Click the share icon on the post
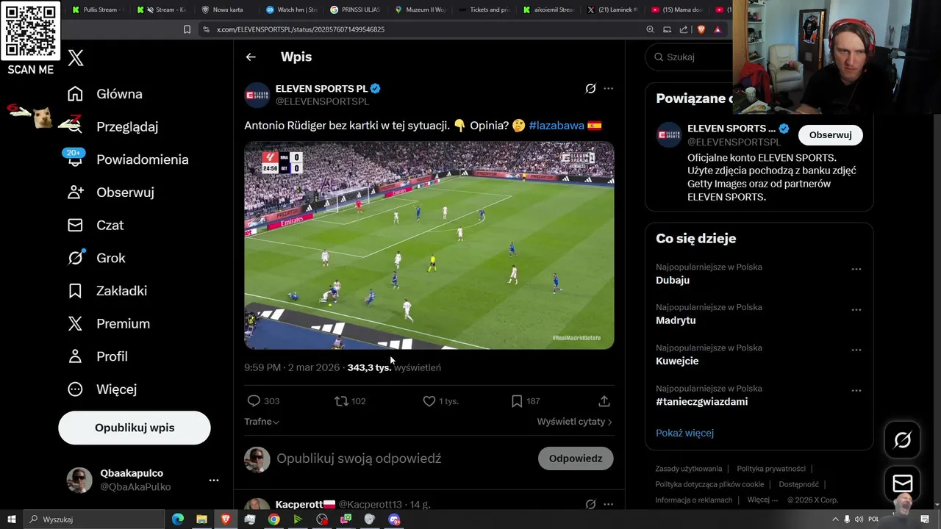The width and height of the screenshot is (941, 529). coord(604,401)
